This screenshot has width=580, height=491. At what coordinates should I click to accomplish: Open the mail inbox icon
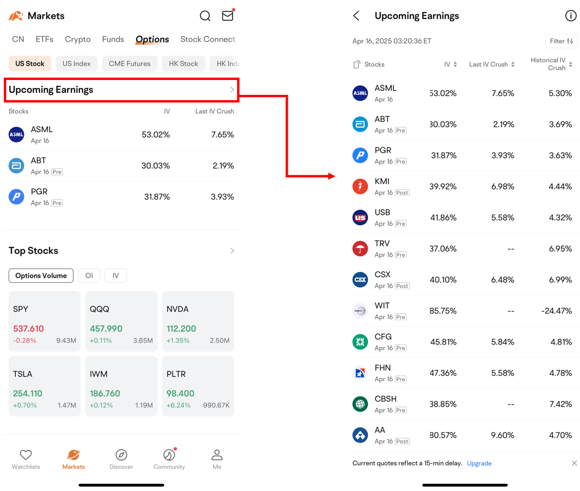228,15
